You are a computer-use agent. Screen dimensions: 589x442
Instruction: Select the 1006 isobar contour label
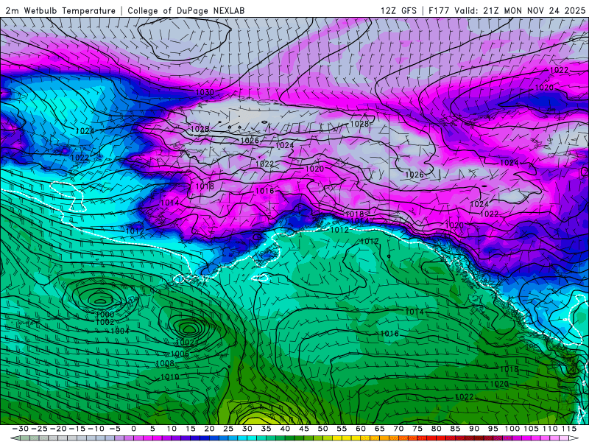180,354
